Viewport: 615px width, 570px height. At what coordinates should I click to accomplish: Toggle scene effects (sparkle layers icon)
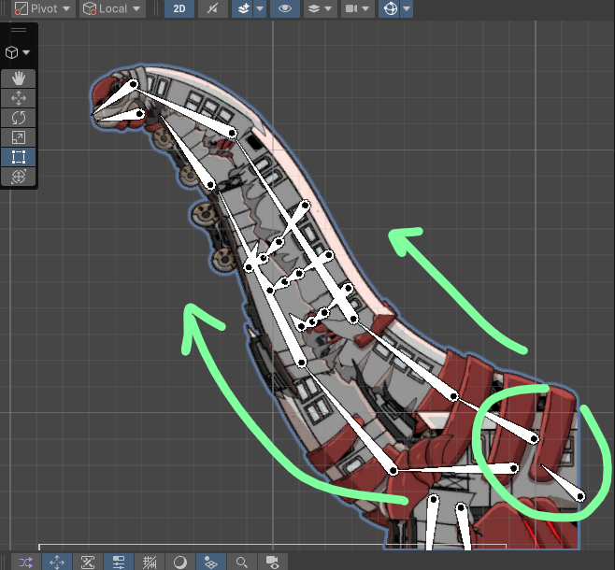(x=243, y=8)
